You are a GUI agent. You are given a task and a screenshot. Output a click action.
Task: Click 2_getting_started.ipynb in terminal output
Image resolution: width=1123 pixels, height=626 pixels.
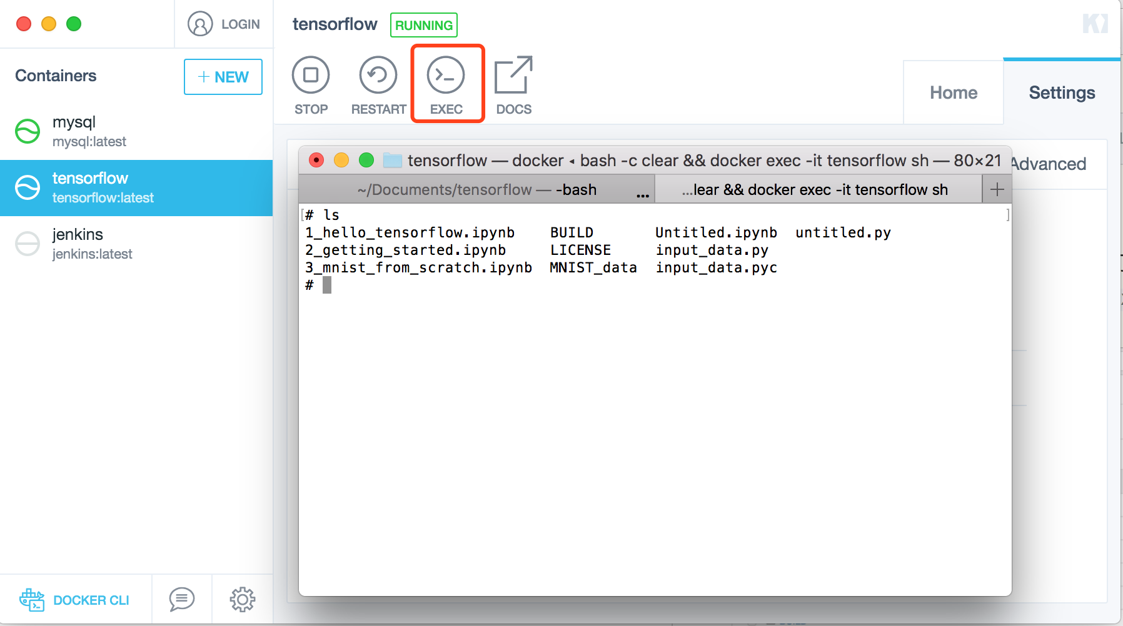tap(405, 250)
